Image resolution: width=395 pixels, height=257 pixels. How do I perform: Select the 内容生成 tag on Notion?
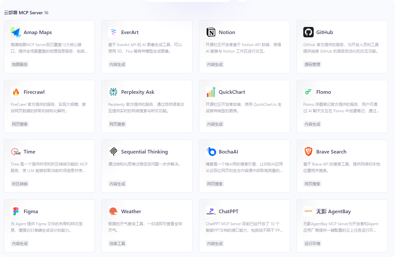(215, 64)
